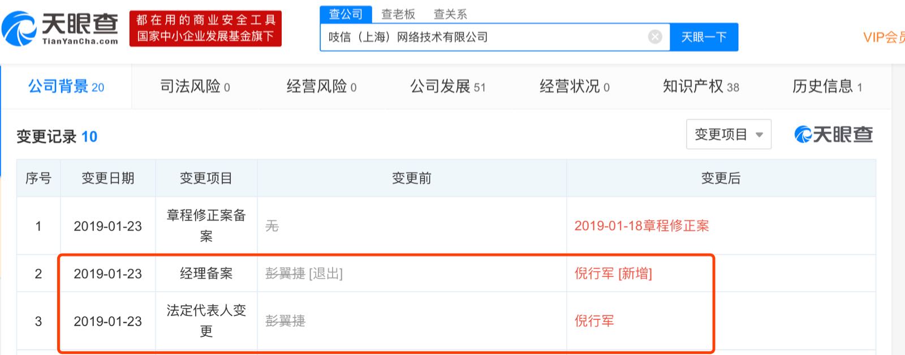Click 倪行军 [新增] in the 经理备案 row
This screenshot has height=355, width=905.
tap(613, 274)
